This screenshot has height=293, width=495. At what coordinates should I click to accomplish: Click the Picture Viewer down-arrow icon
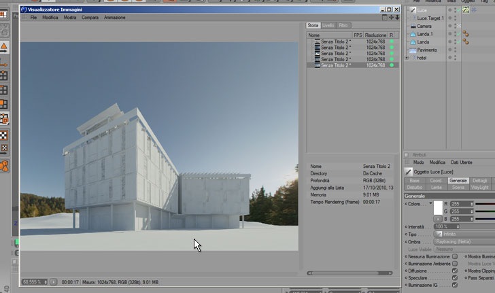[x=397, y=18]
